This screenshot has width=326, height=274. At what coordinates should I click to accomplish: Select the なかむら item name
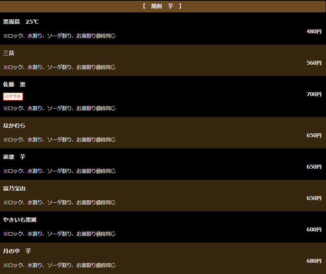tap(14, 126)
